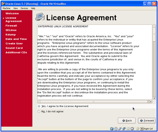Click the Sound Card sidebar step
Image resolution: width=158 pixels, height=132 pixels.
tap(14, 48)
